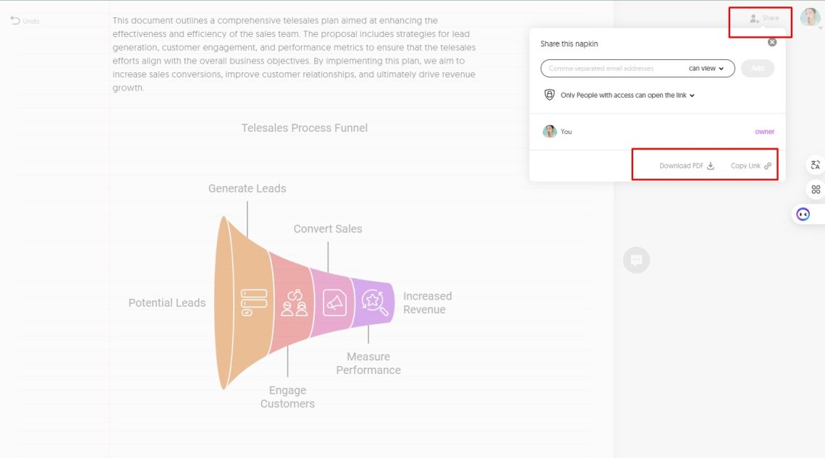Open the grid apps icon on sidebar
This screenshot has height=458, width=825.
[x=816, y=190]
